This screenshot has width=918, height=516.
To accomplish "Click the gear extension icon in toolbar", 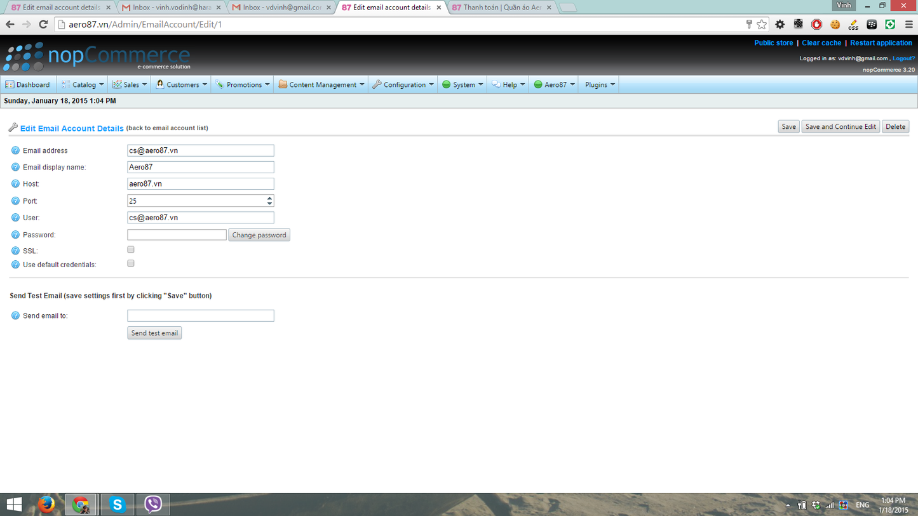I will (x=780, y=25).
